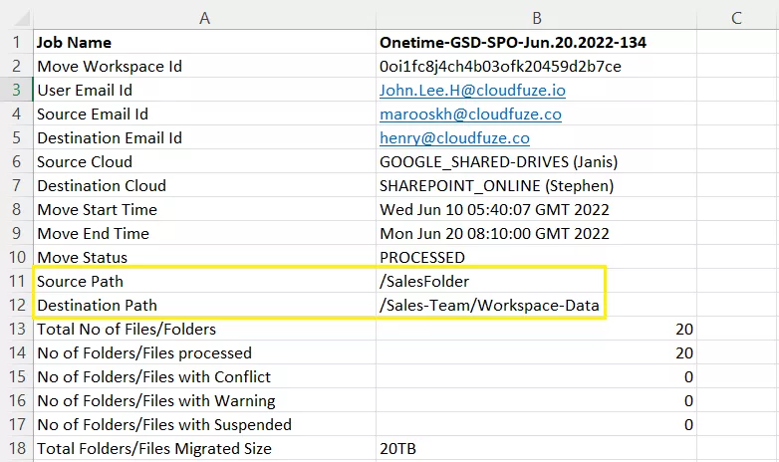779x462 pixels.
Task: Select 'Total Folders/Files Migrated Size' cell
Action: pyautogui.click(x=204, y=449)
